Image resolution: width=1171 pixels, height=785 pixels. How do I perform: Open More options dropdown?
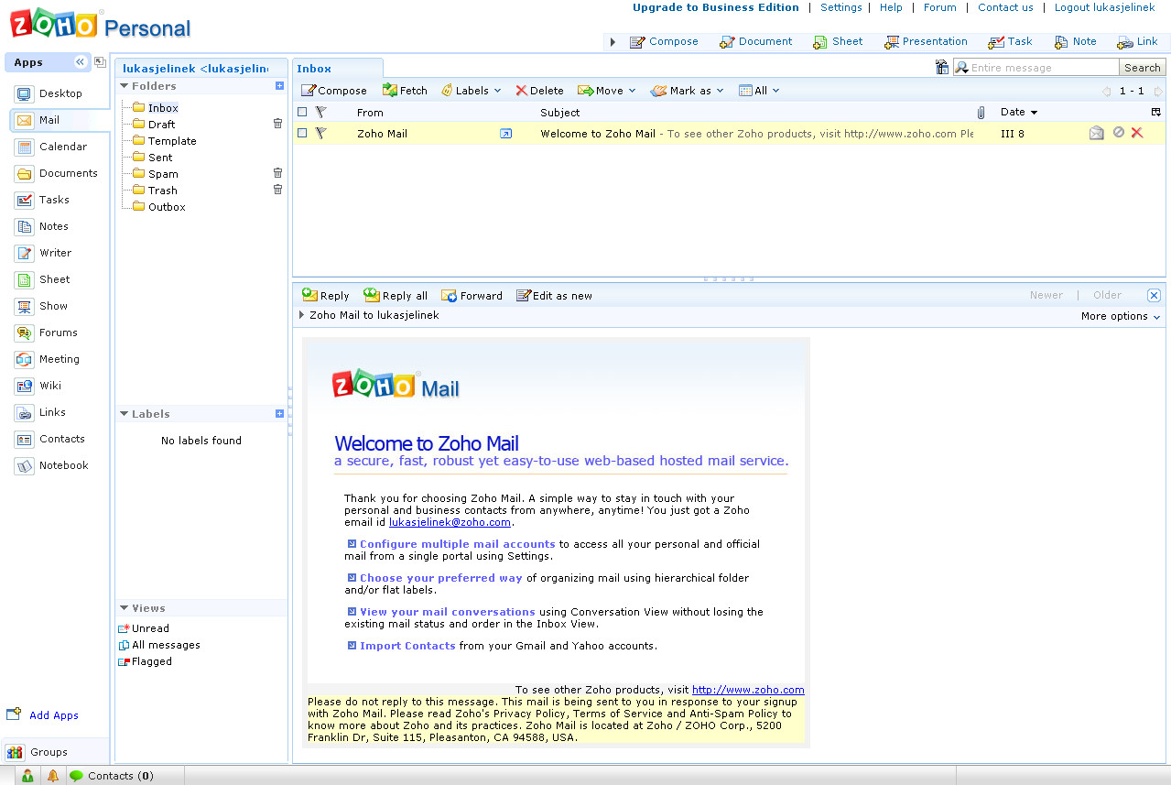[x=1120, y=316]
